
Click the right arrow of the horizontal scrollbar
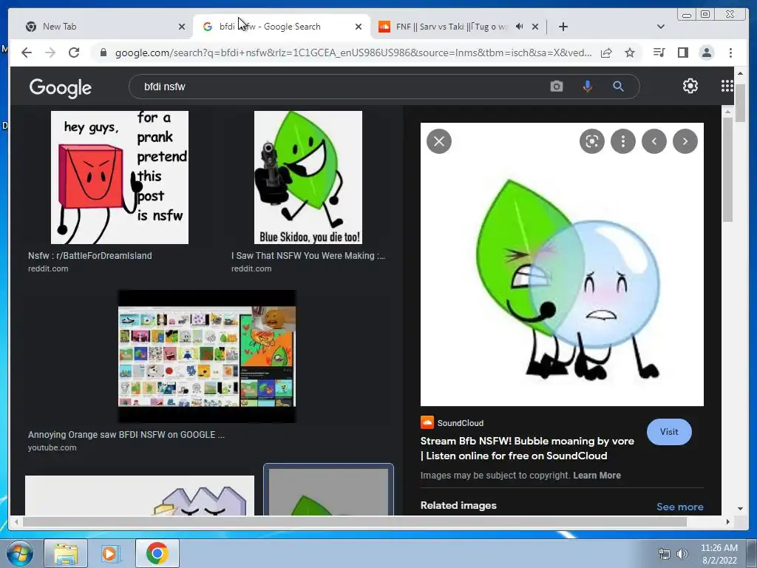728,521
